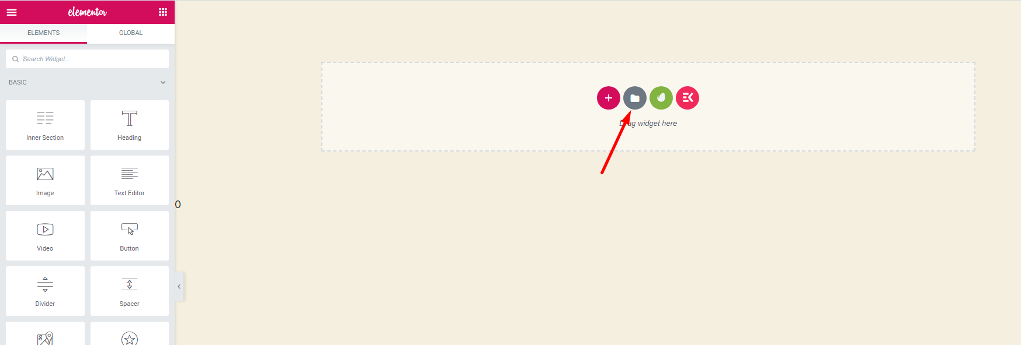Open the widgets grid icon
Screen dimensions: 1021x345
click(x=163, y=12)
